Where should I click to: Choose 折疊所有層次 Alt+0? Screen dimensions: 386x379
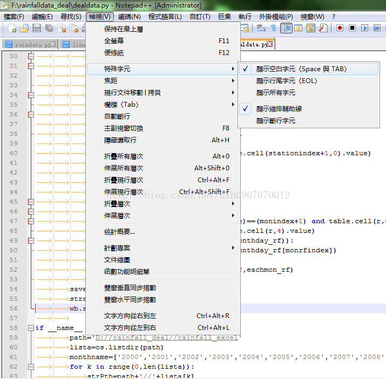point(163,156)
